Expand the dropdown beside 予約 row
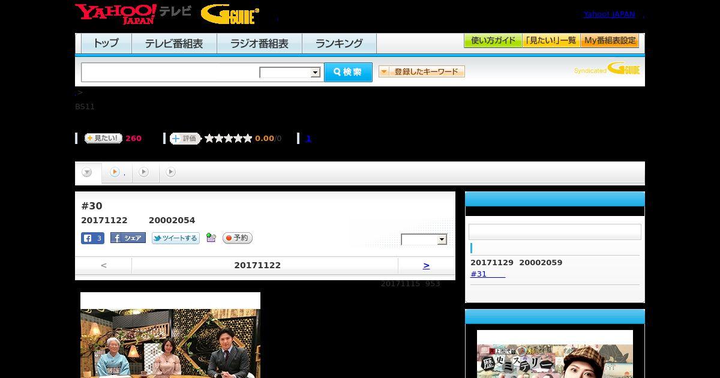Image resolution: width=720 pixels, height=378 pixels. [424, 239]
